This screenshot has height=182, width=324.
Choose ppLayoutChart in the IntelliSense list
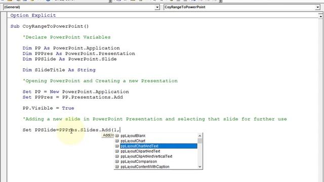133,141
